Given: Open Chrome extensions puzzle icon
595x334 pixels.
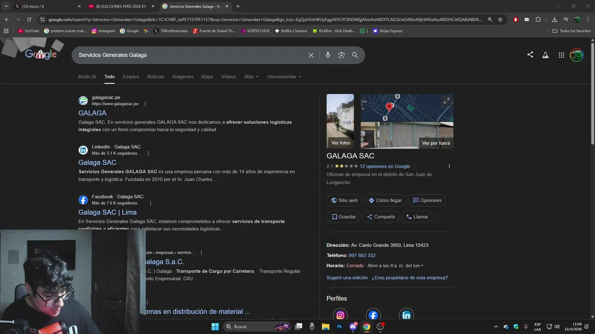Looking at the screenshot, I should 538,19.
